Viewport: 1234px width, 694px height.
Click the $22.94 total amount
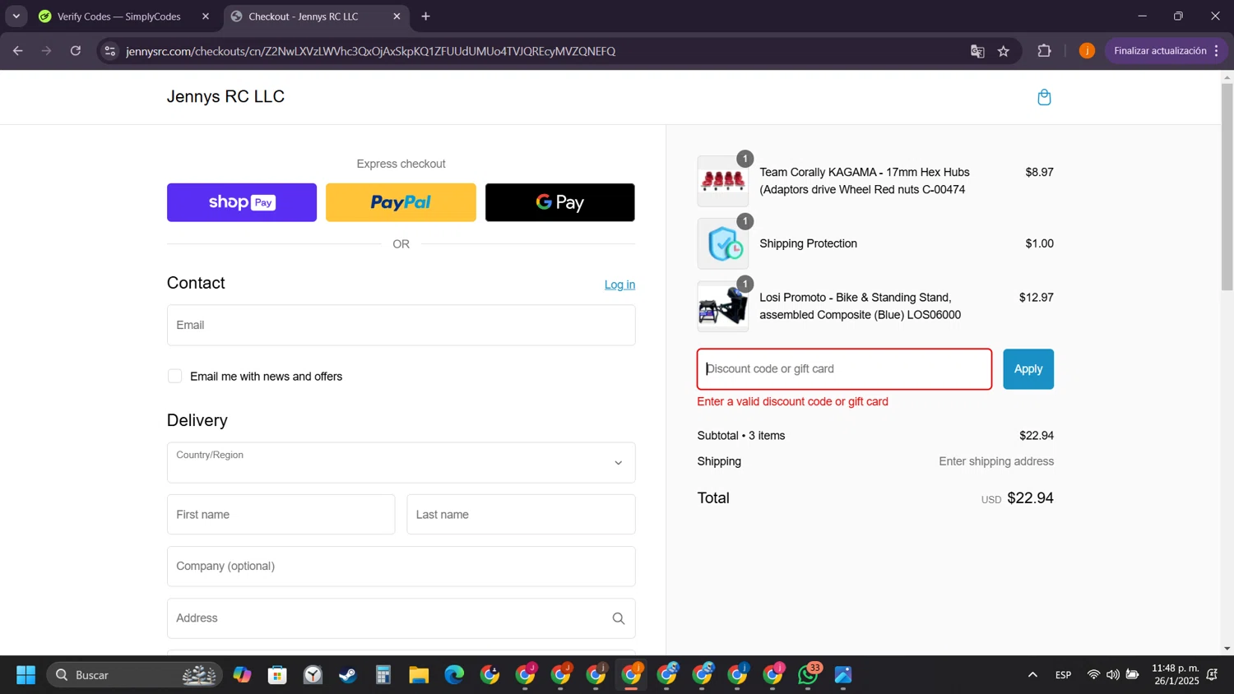coord(1030,498)
